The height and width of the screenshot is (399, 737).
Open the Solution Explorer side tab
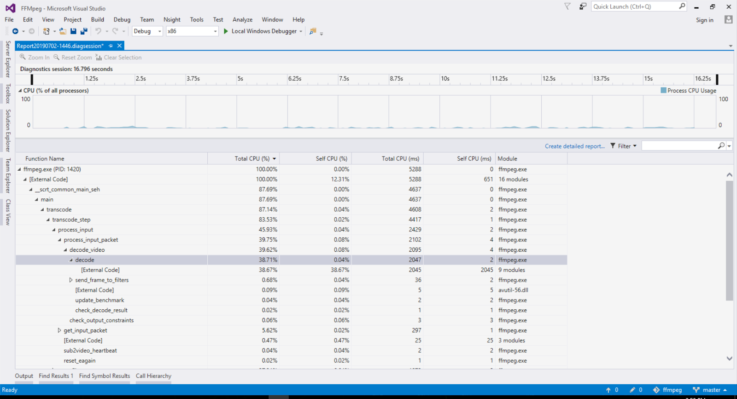pyautogui.click(x=8, y=131)
